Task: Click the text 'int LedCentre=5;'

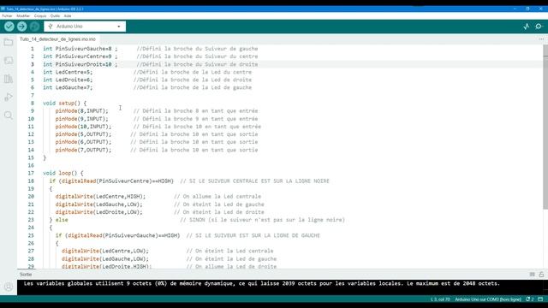Action: (x=68, y=72)
